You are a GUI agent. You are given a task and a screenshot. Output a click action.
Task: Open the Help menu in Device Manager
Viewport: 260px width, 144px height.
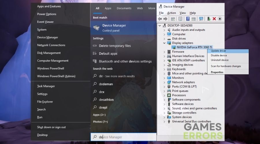point(193,13)
